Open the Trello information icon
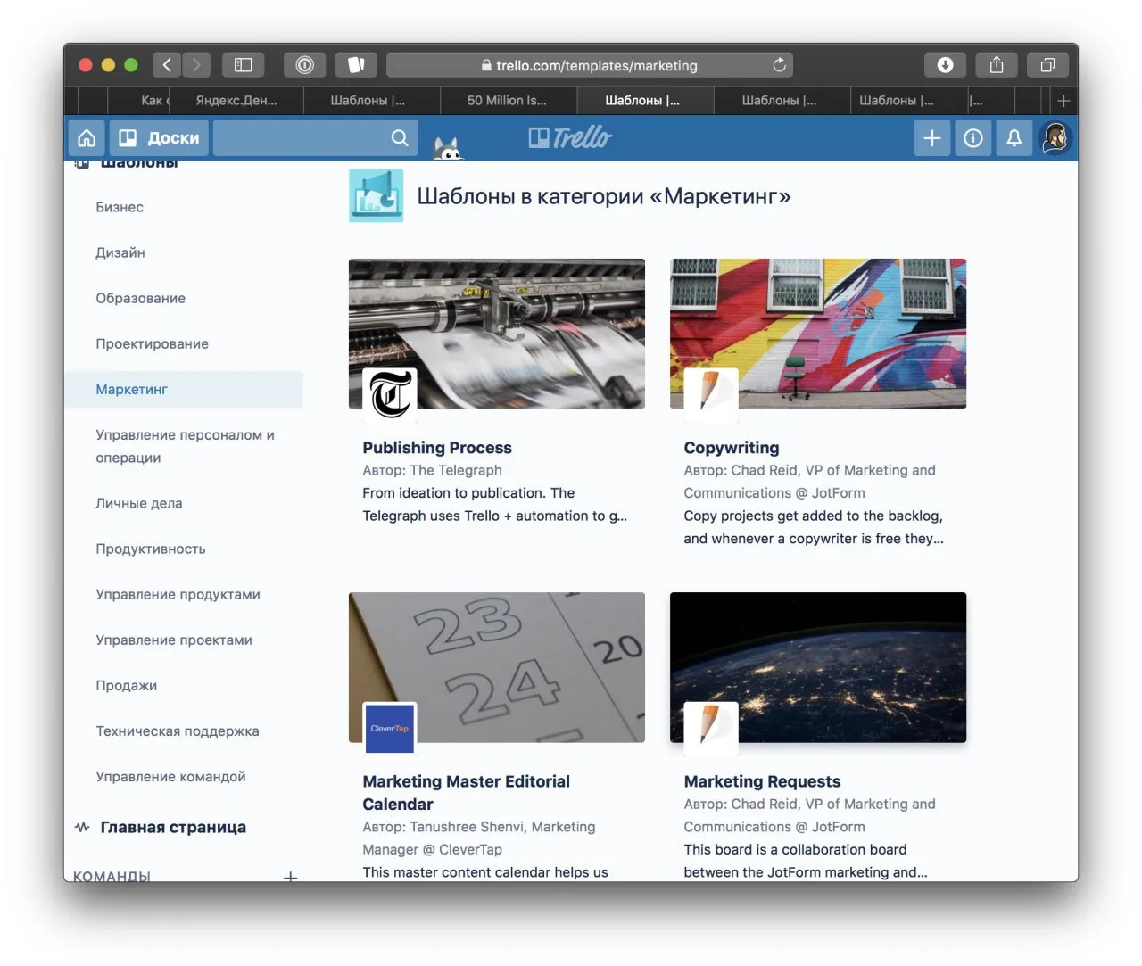The height and width of the screenshot is (966, 1142). tap(973, 138)
